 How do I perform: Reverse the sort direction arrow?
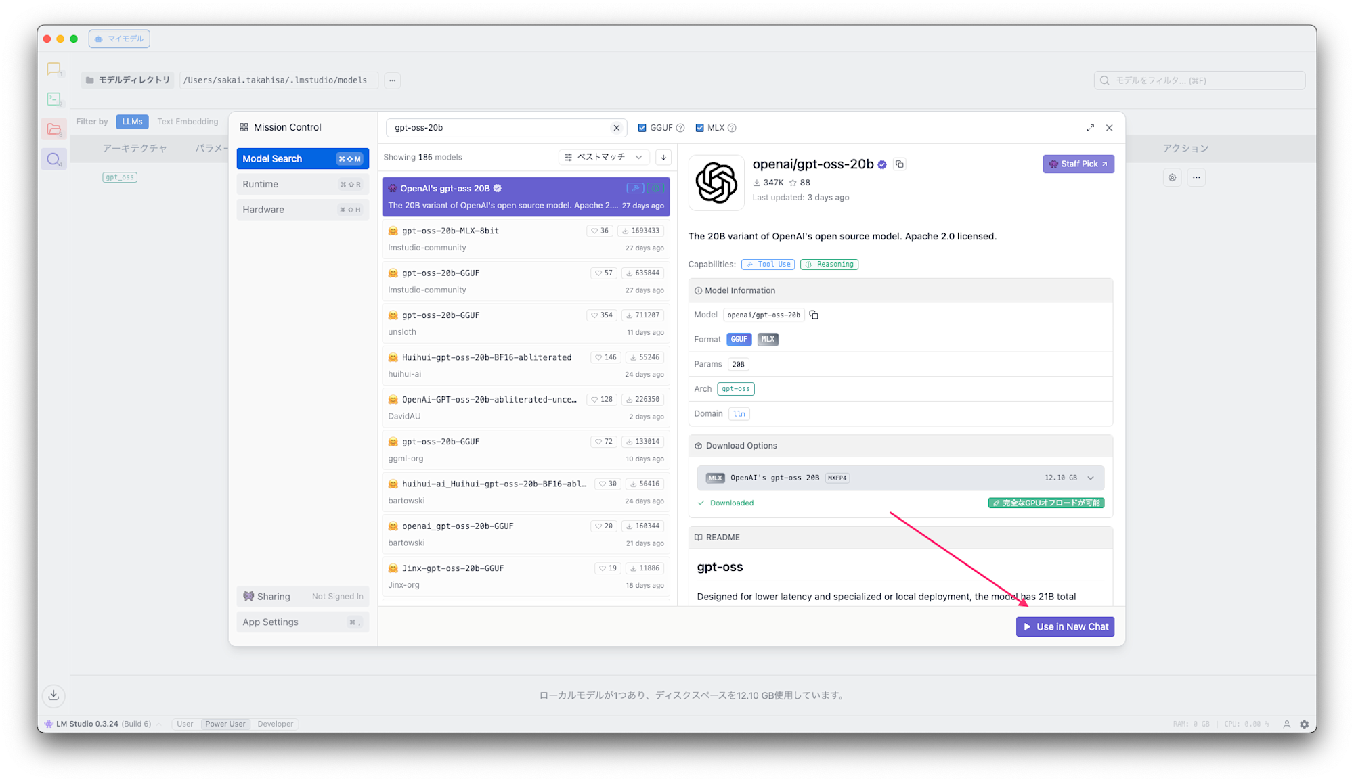coord(663,157)
